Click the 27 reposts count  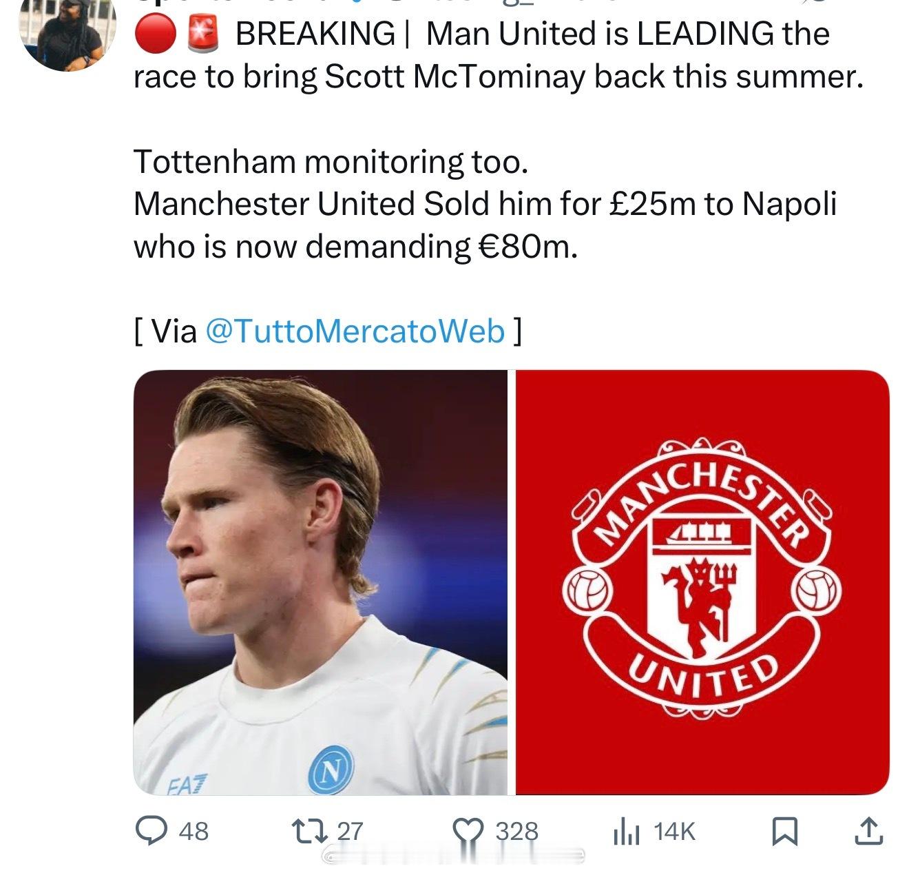tap(350, 831)
